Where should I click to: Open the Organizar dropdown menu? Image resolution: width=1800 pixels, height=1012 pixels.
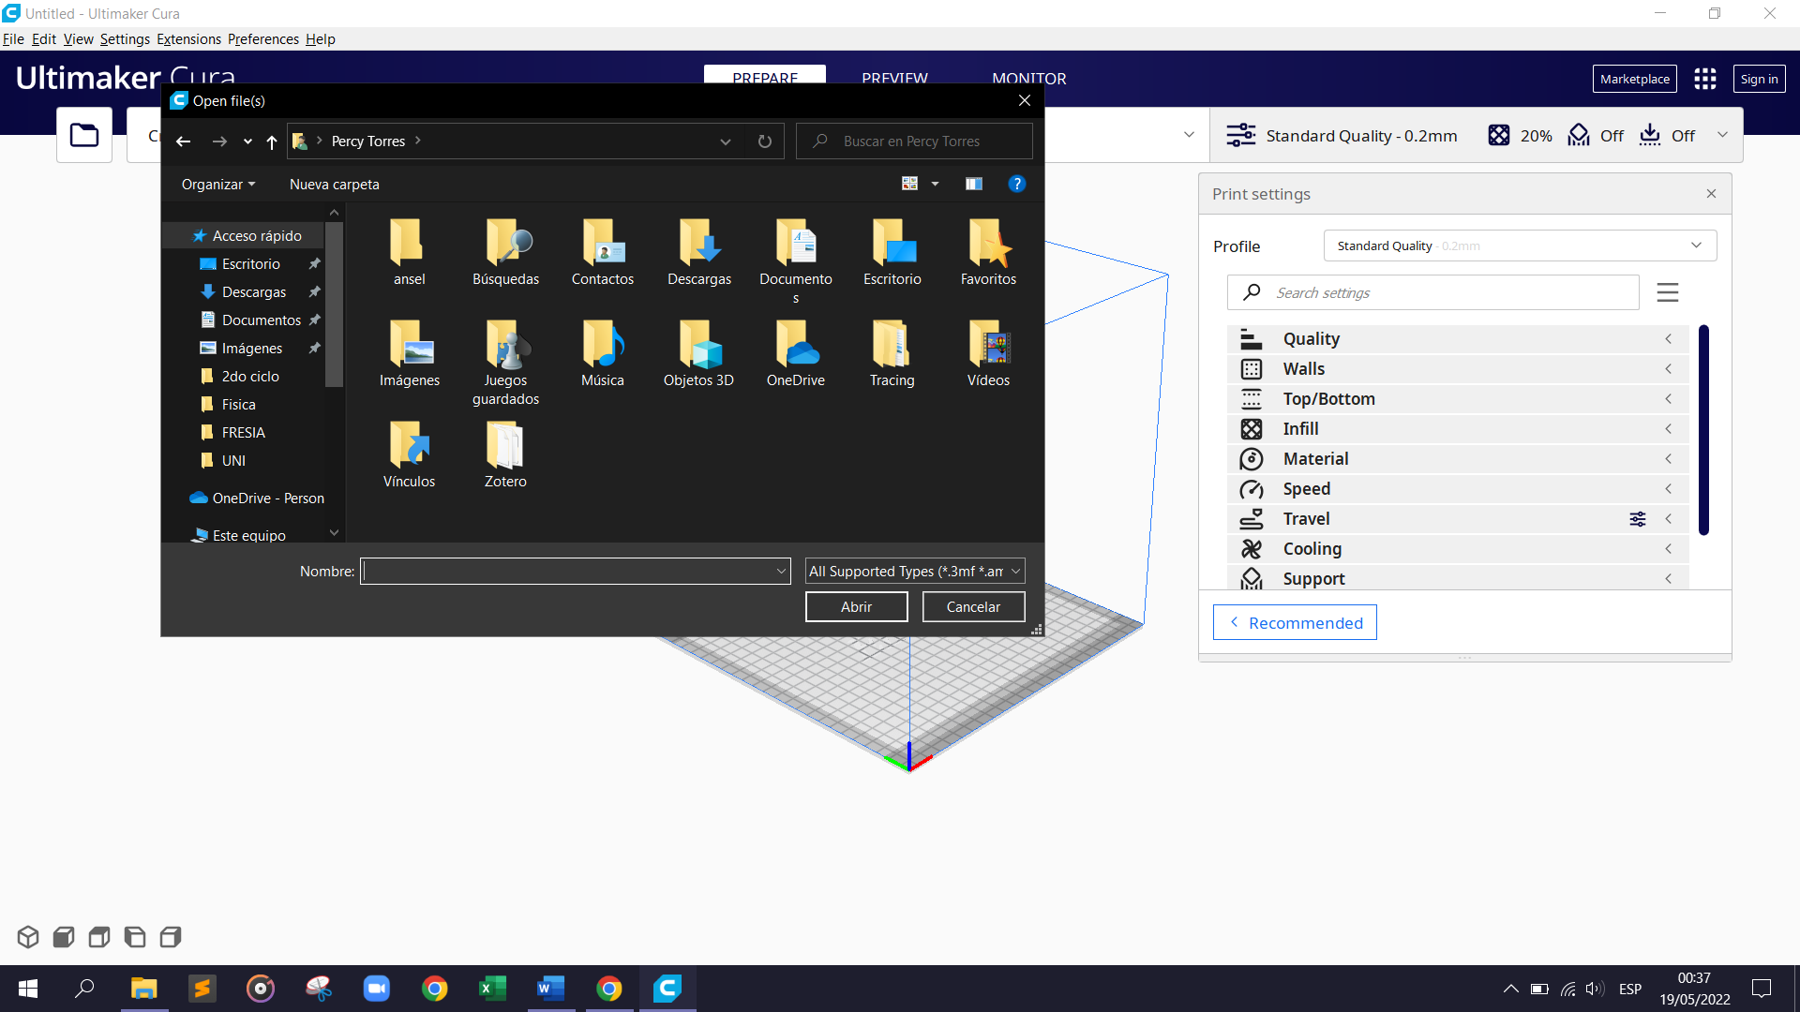(217, 185)
